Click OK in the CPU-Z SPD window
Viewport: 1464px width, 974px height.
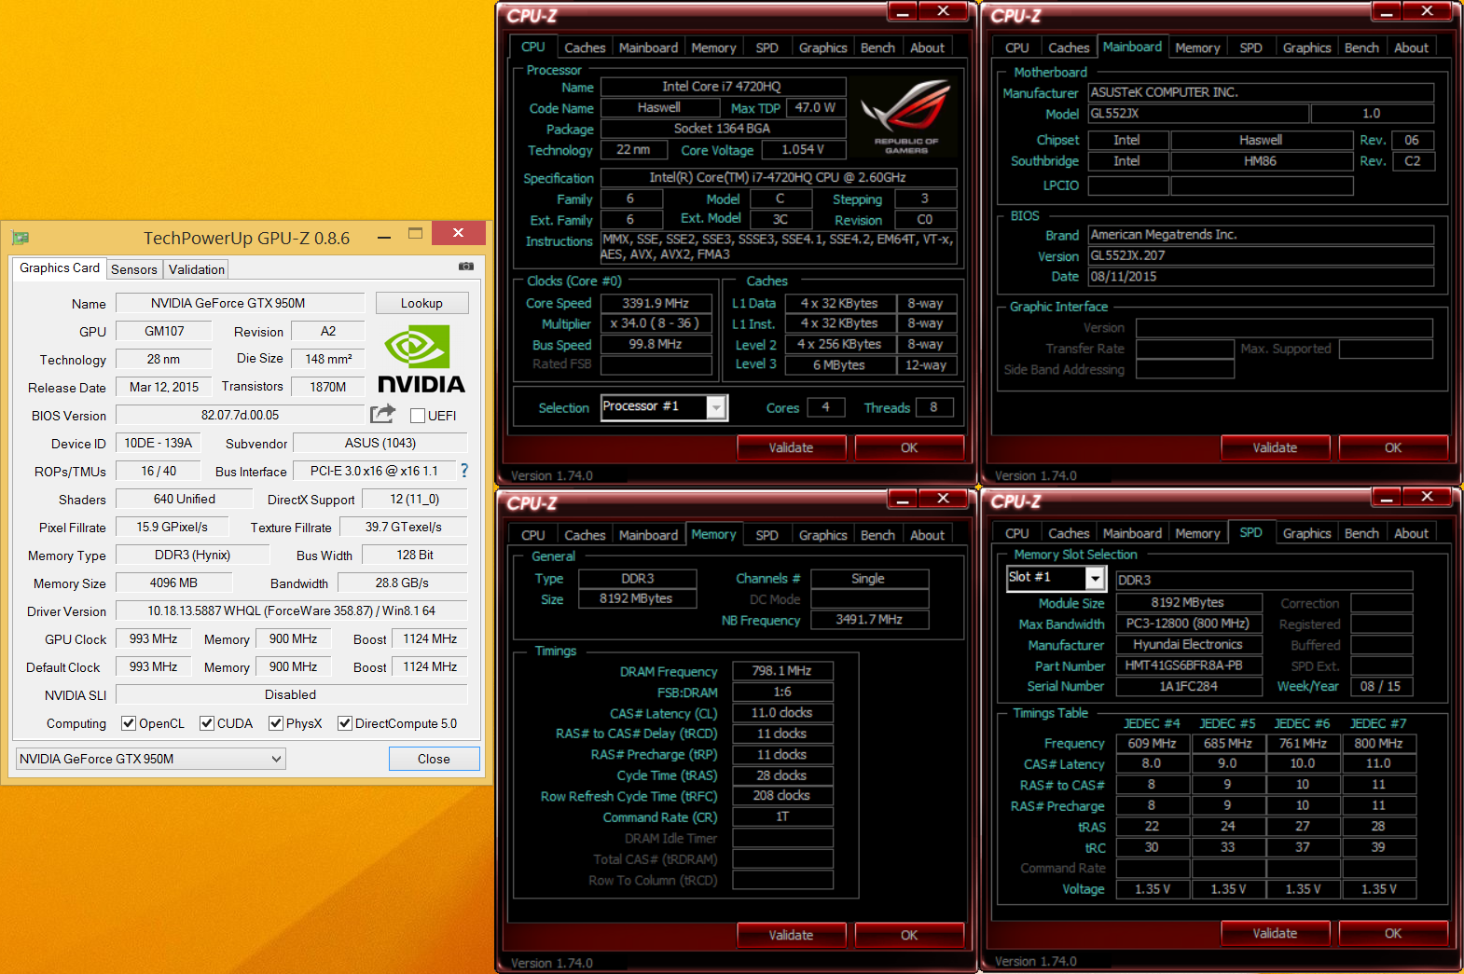point(1393,933)
